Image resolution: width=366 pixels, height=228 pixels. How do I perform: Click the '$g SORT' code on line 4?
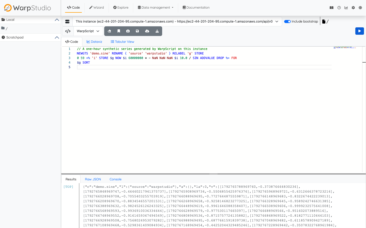click(83, 63)
